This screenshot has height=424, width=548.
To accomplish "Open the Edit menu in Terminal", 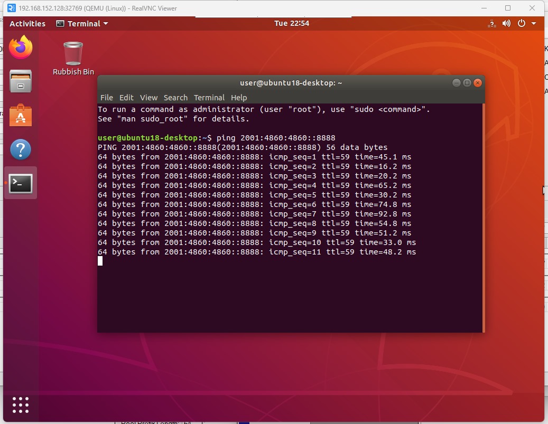I will pos(126,98).
